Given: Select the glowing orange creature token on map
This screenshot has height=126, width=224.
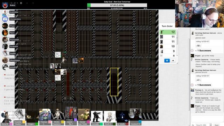Looking at the screenshot, I should pyautogui.click(x=81, y=61).
